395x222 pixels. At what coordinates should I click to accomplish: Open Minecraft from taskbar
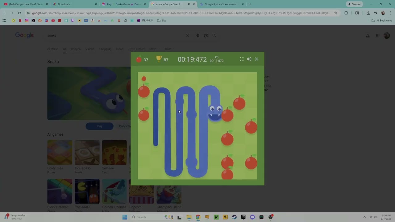pos(216,217)
